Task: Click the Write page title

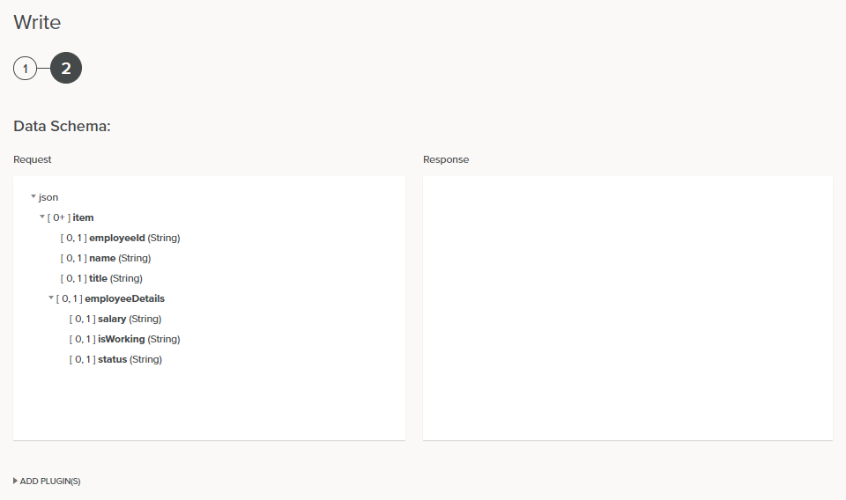Action: [37, 22]
